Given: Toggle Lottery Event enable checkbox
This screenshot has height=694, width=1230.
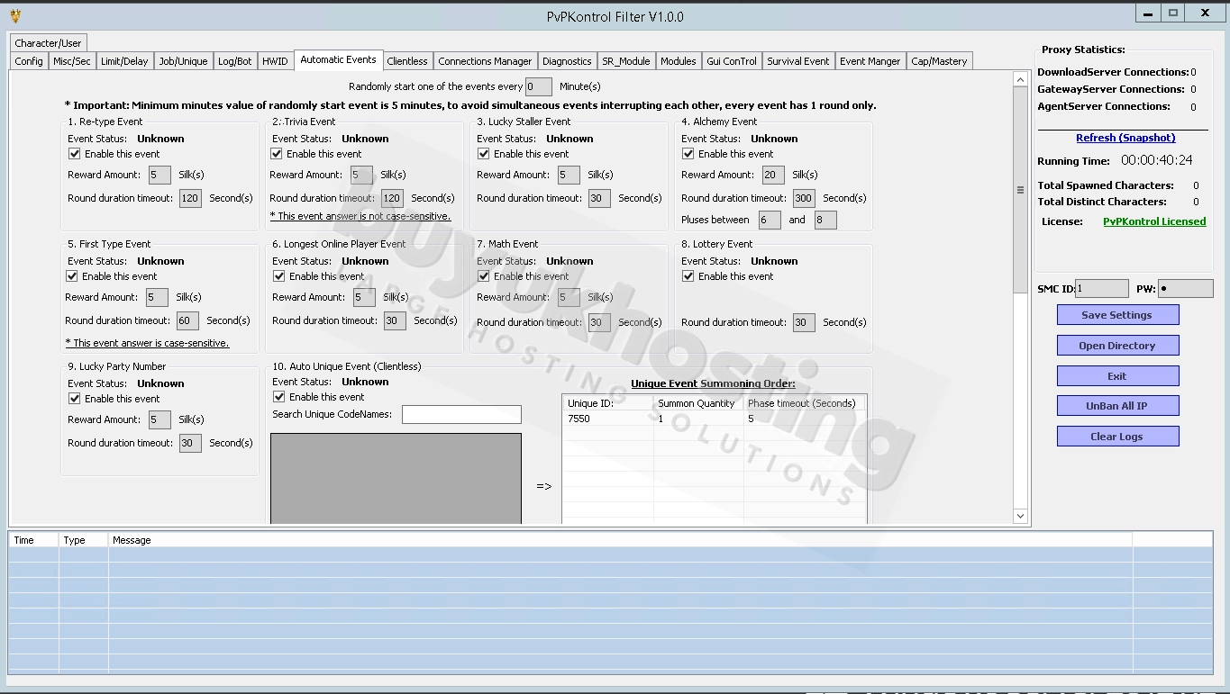Looking at the screenshot, I should click(x=688, y=276).
